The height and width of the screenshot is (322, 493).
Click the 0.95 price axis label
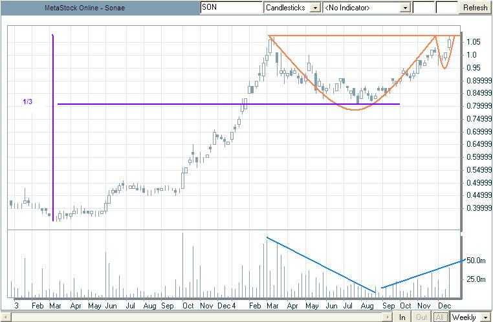click(474, 67)
